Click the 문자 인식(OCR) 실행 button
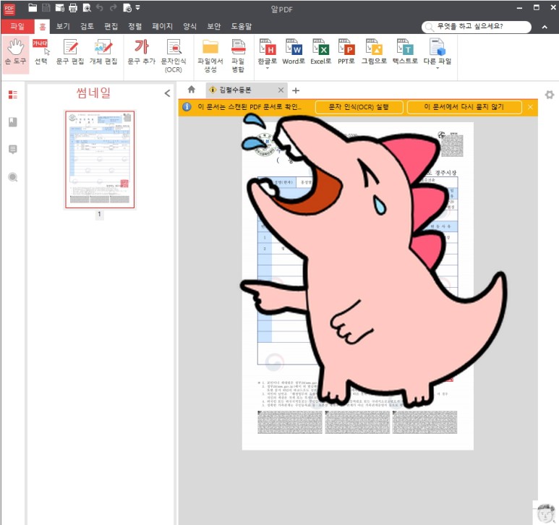559x525 pixels. pos(359,107)
